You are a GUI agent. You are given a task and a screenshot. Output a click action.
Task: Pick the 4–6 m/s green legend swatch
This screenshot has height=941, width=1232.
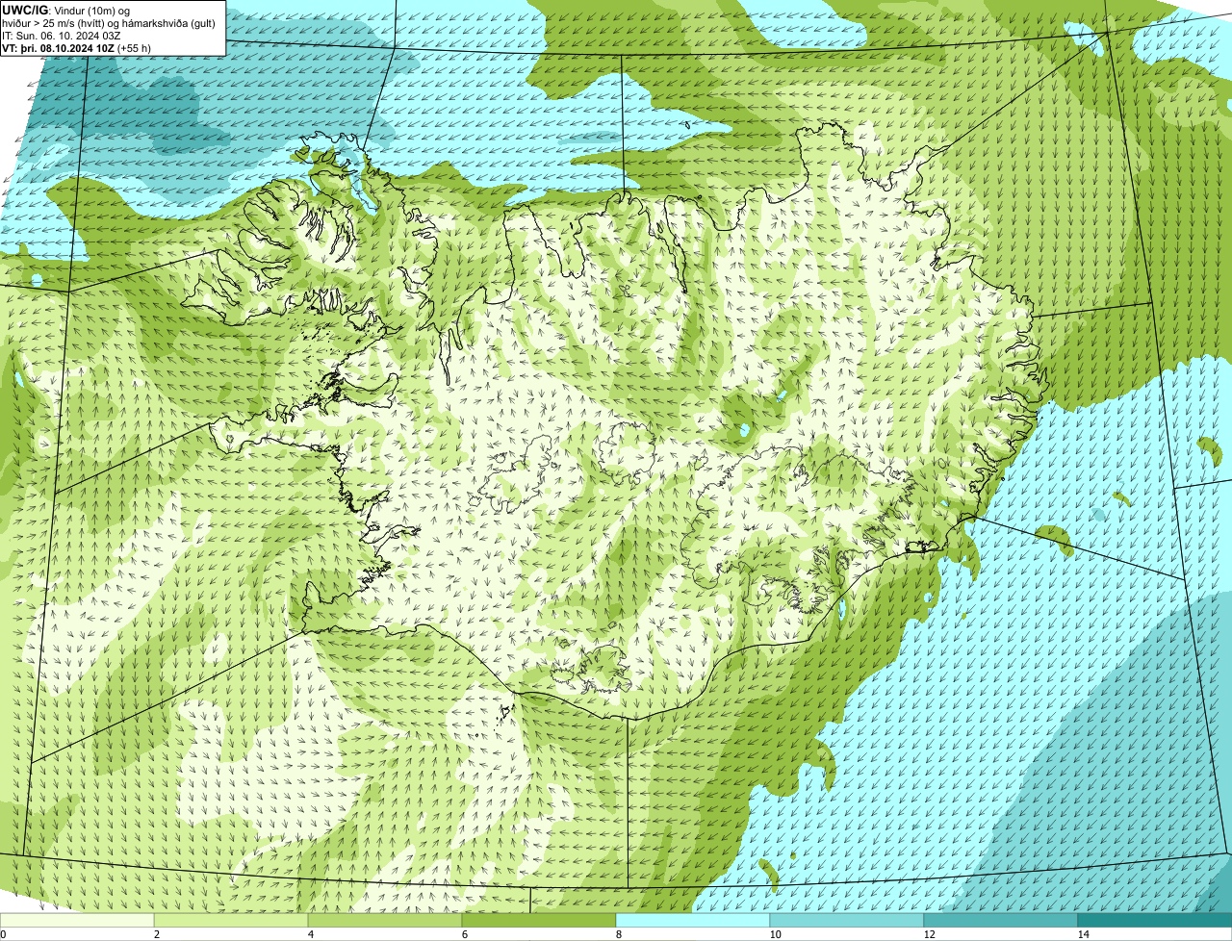pos(385,920)
